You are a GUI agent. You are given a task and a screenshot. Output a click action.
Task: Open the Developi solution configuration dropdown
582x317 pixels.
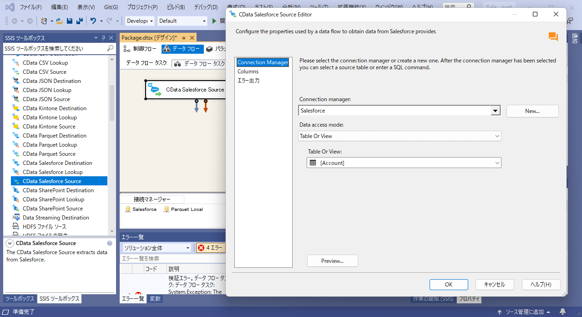[x=151, y=21]
